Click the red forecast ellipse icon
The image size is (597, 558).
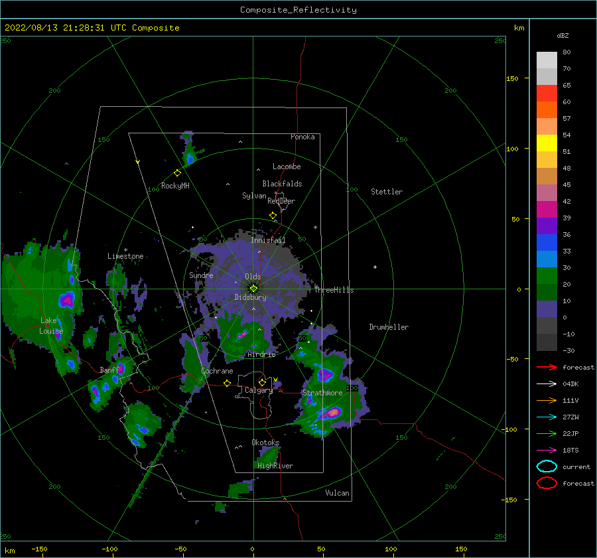547,483
